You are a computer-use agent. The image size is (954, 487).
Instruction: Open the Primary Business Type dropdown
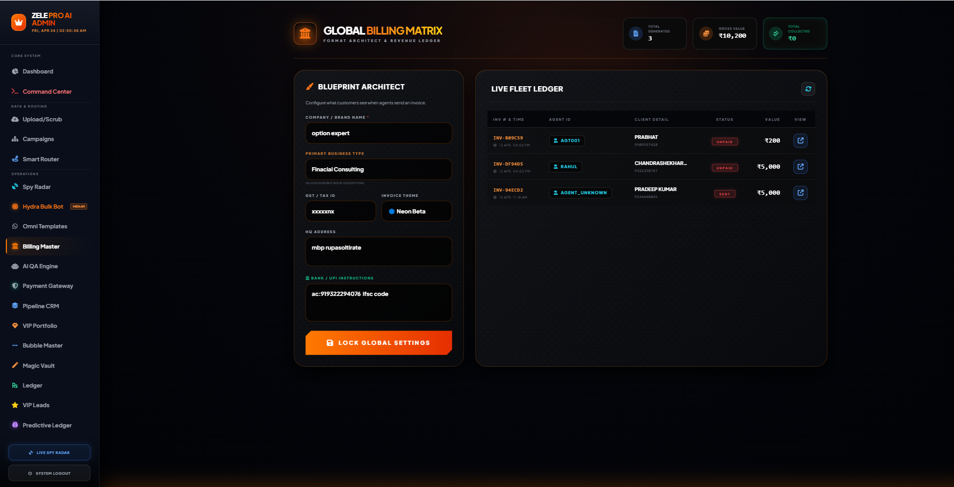click(x=379, y=169)
